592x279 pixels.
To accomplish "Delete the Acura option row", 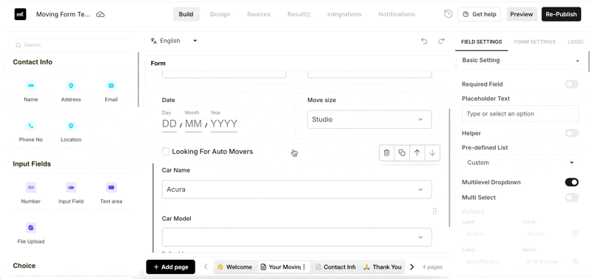I will [x=576, y=234].
